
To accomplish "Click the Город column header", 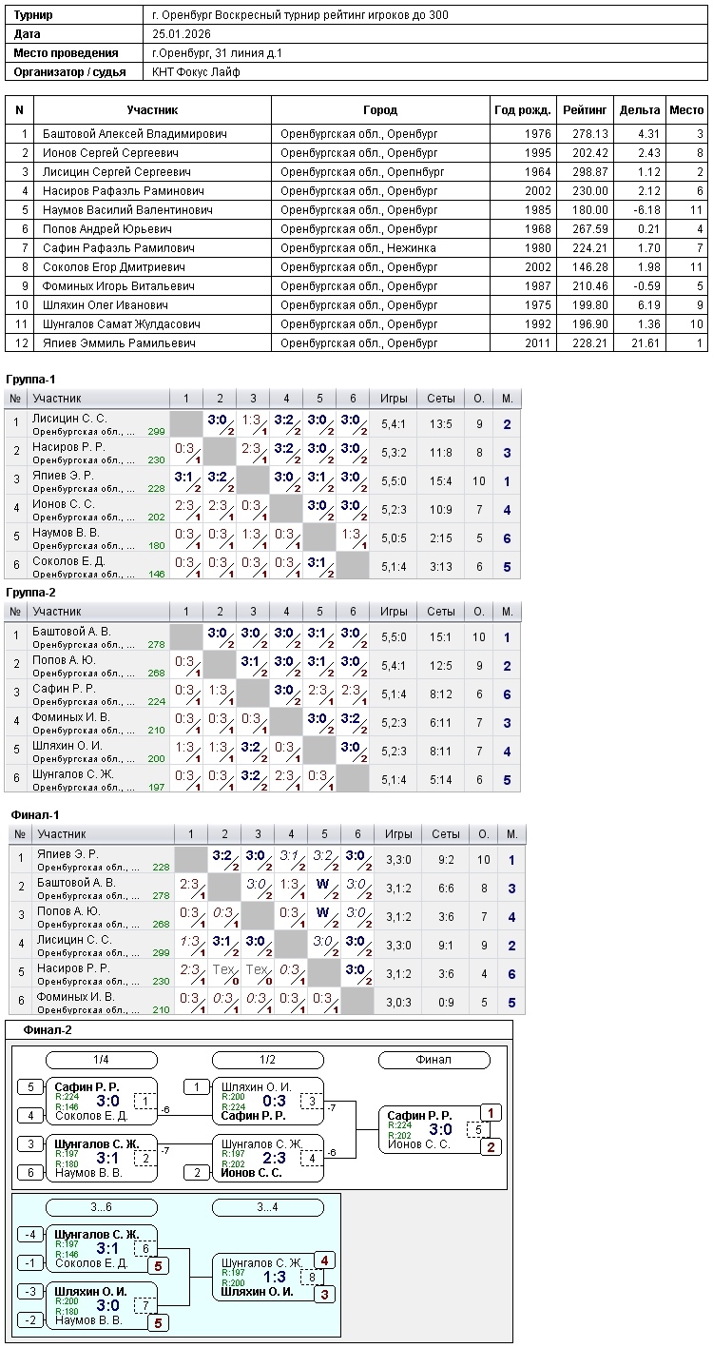I will point(380,110).
